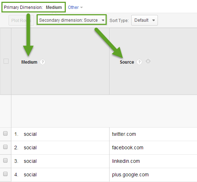Click linkedin.com in the Source column

[x=126, y=161]
